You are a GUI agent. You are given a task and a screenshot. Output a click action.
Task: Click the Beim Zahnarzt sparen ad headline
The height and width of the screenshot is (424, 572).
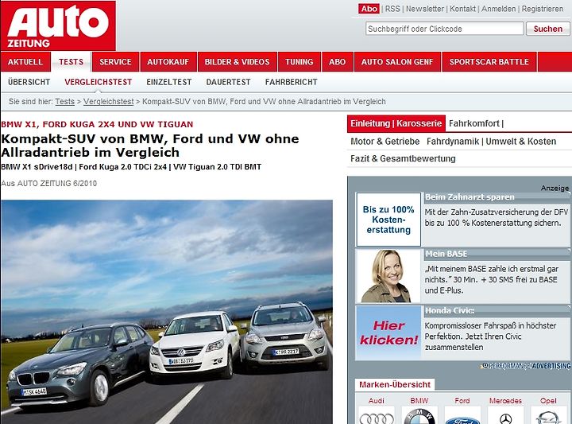pyautogui.click(x=470, y=197)
